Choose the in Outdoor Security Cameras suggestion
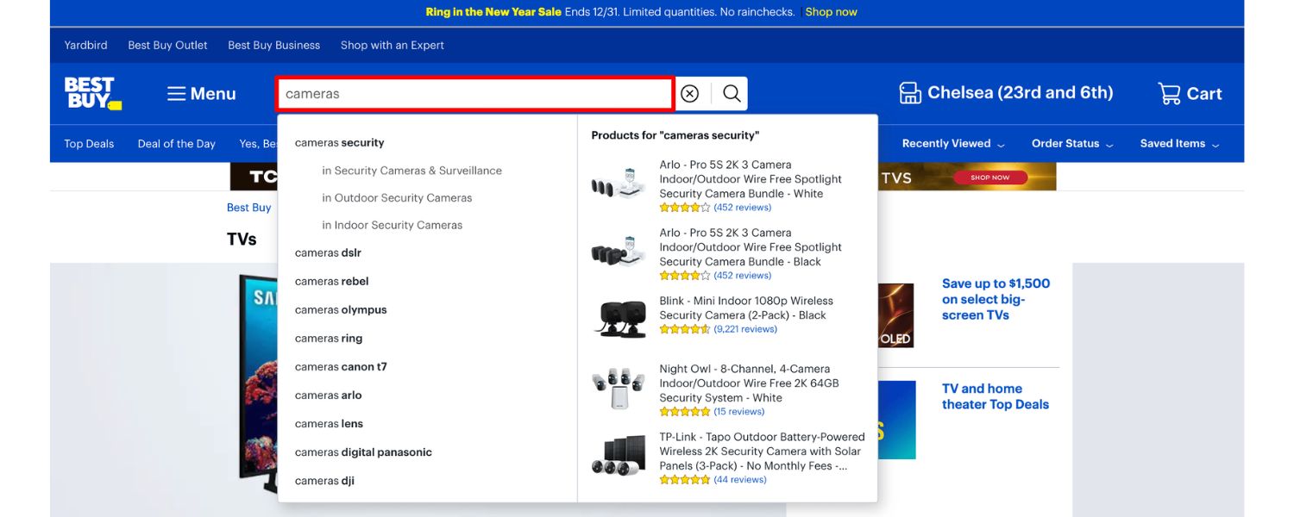This screenshot has width=1294, height=517. [396, 197]
